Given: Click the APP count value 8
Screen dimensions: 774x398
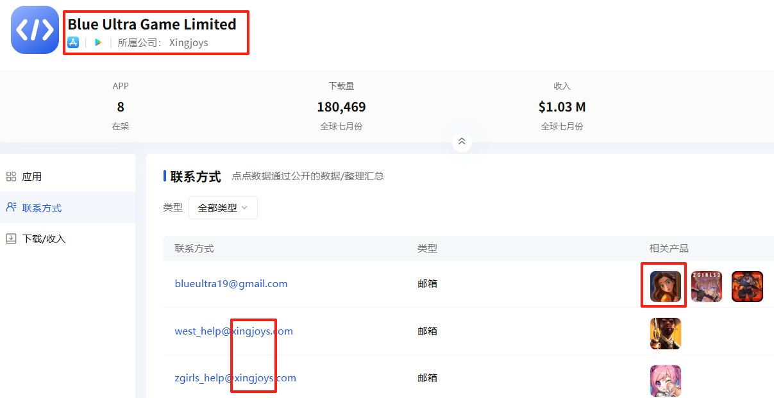Looking at the screenshot, I should 121,107.
